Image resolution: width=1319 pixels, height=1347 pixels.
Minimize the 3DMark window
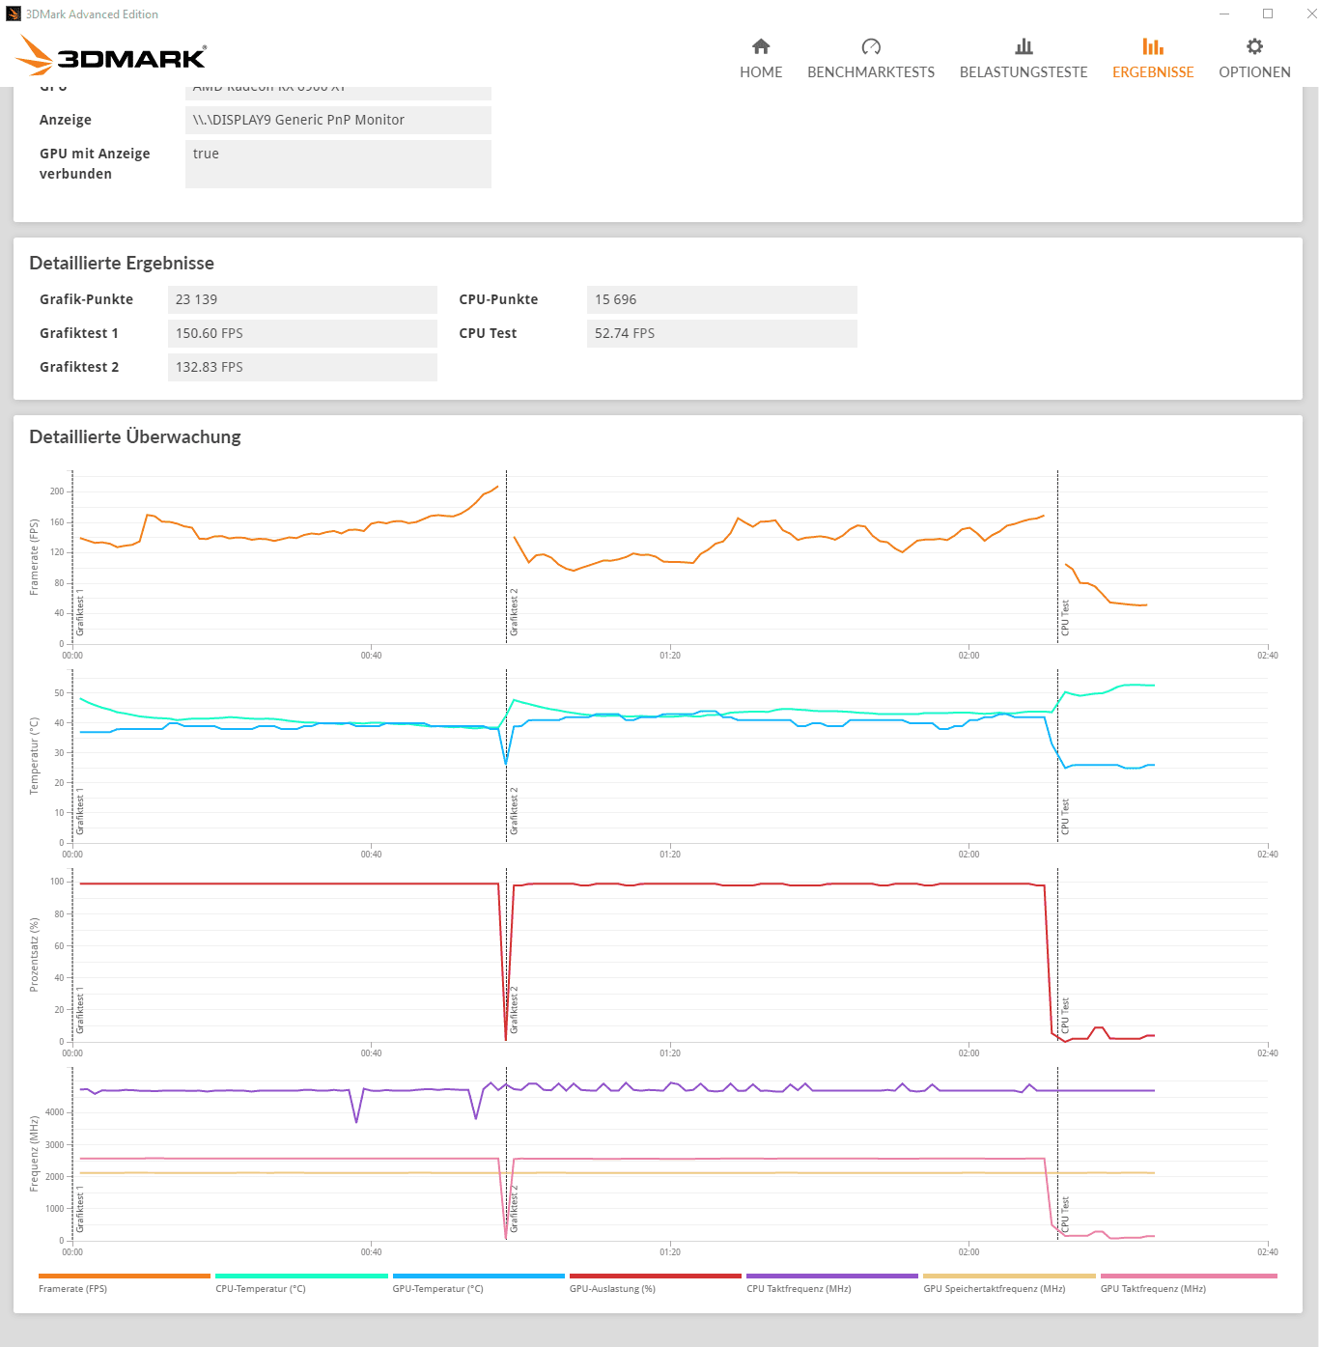pyautogui.click(x=1224, y=14)
